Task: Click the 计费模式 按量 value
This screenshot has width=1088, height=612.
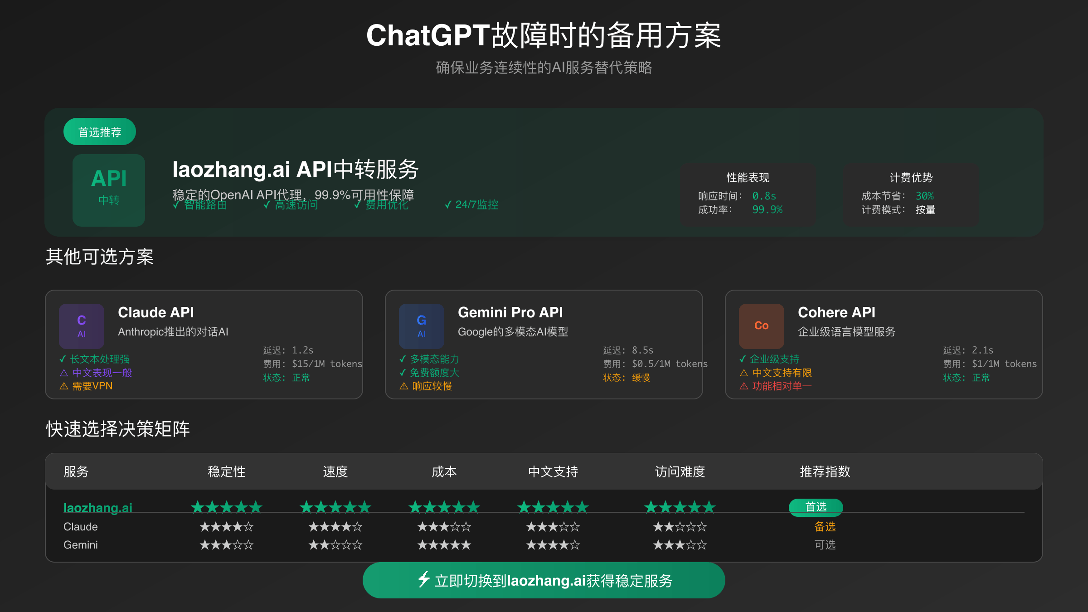Action: [926, 209]
